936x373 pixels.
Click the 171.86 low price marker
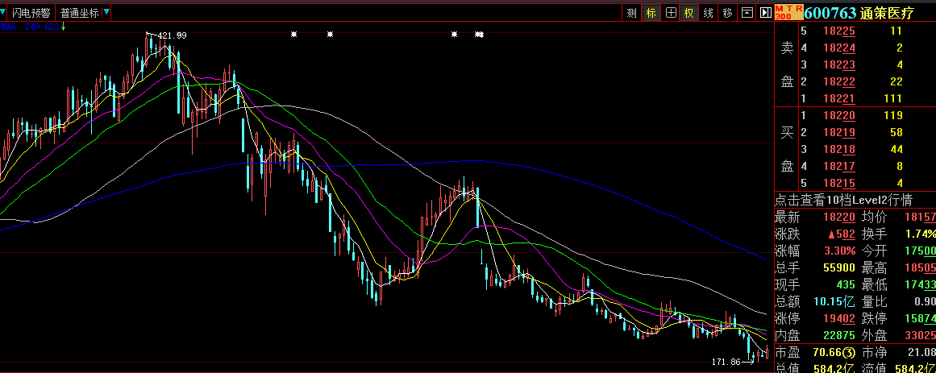tap(726, 362)
